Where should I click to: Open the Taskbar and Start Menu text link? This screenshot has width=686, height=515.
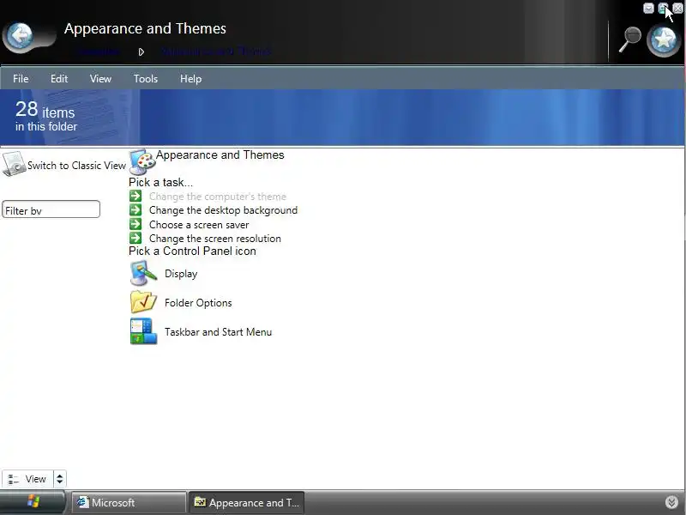(x=219, y=332)
